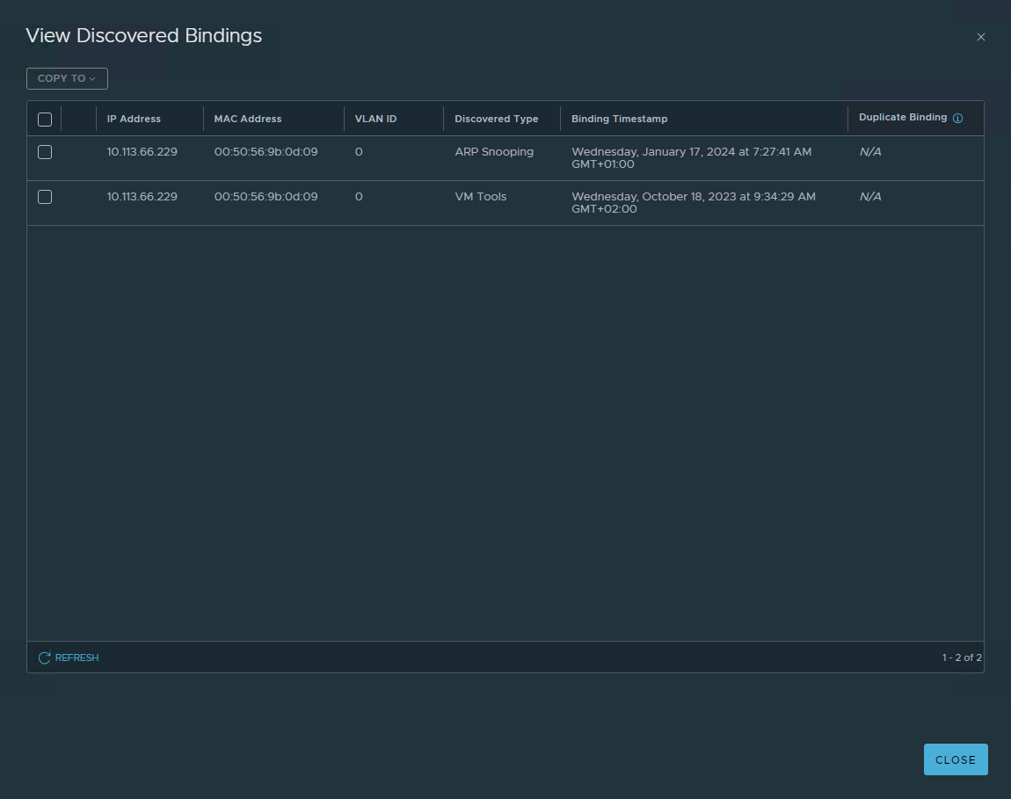Open the COPY TO dropdown

67,79
